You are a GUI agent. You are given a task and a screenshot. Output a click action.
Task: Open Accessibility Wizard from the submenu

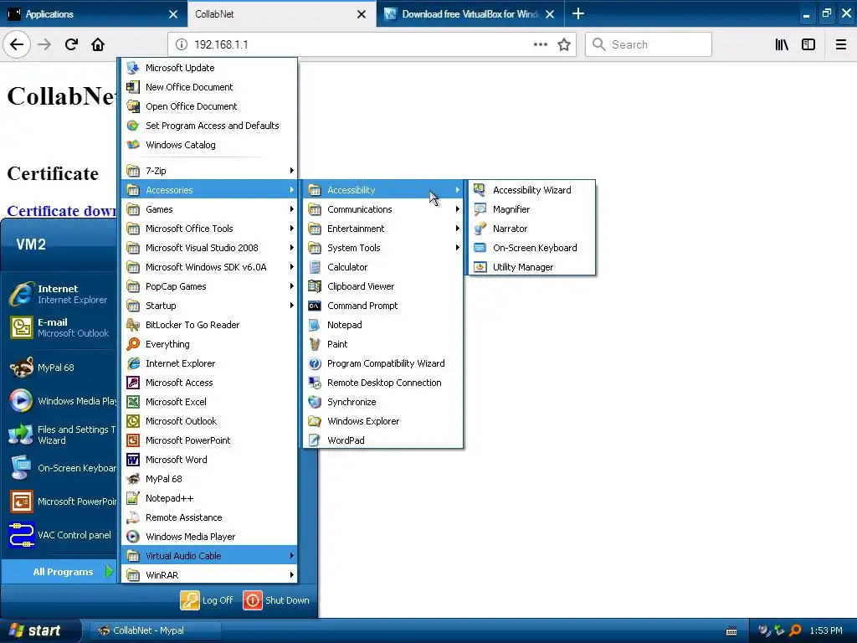(531, 190)
